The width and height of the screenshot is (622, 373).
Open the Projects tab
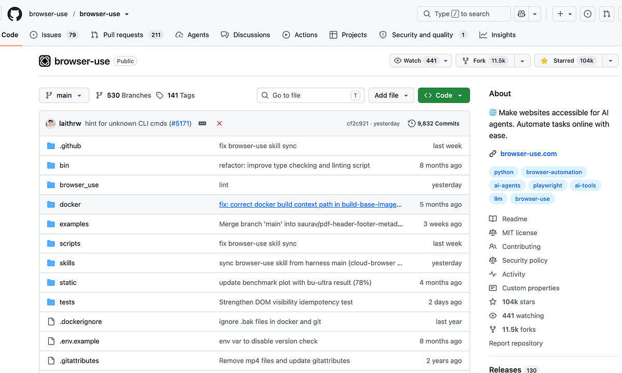tap(348, 35)
